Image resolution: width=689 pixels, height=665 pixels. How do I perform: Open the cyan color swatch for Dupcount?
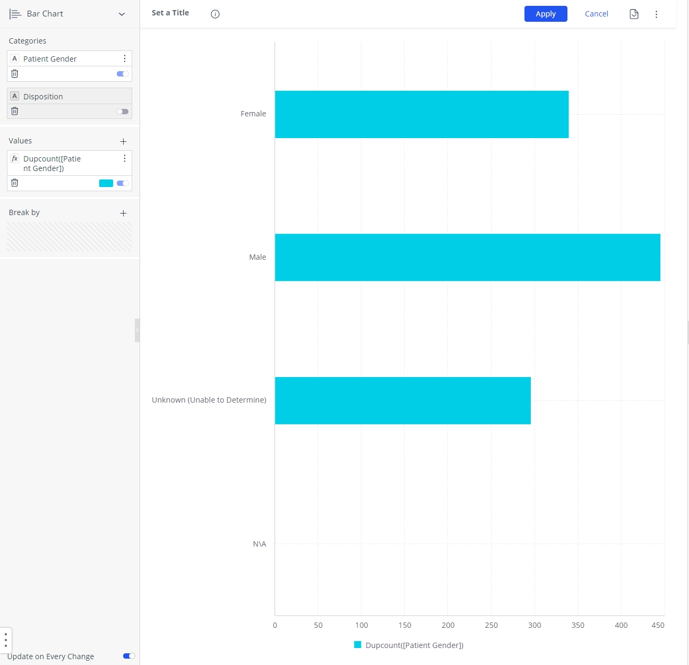[106, 183]
